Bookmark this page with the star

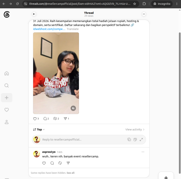coord(135,4)
